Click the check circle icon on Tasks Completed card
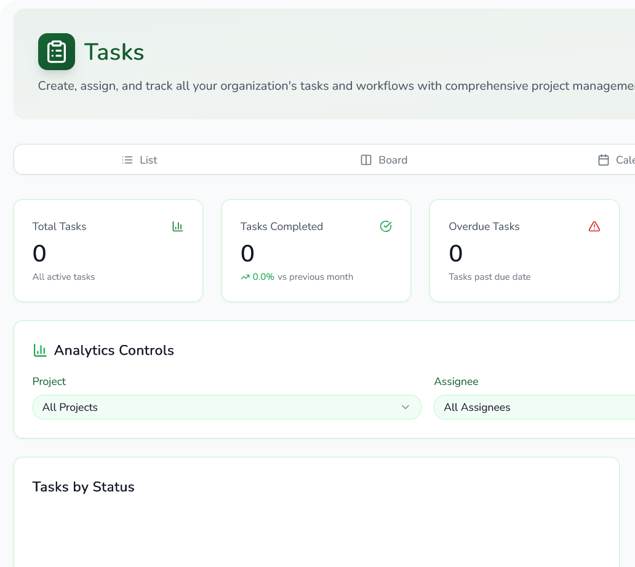This screenshot has width=635, height=567. 386,226
